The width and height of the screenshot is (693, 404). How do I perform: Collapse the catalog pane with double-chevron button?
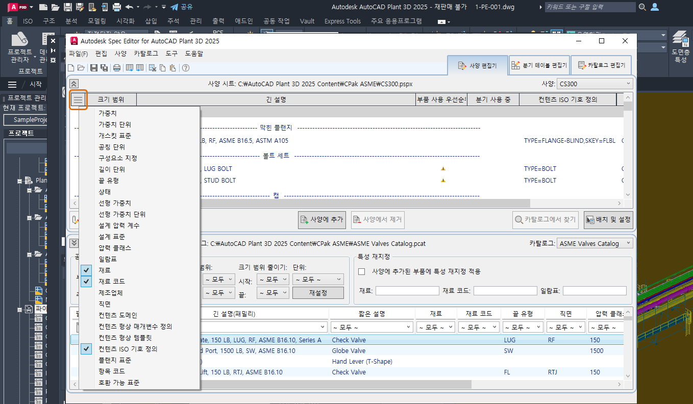coord(74,243)
